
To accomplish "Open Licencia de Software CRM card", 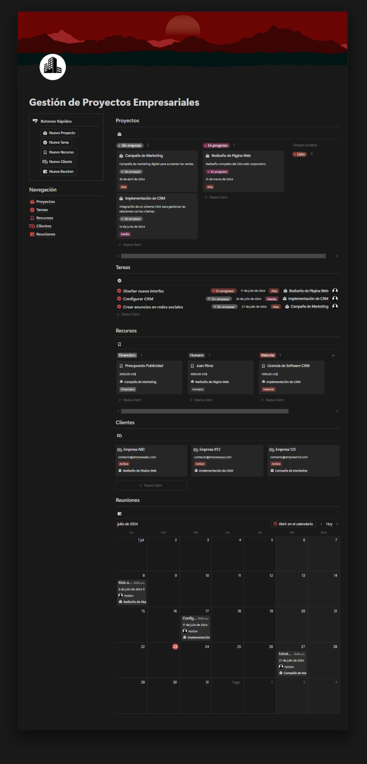I will (x=292, y=377).
